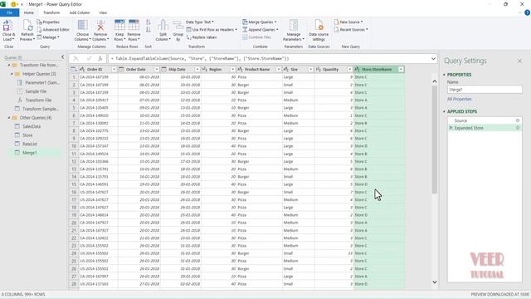This screenshot has width=531, height=299.
Task: Confirm formula with checkmark icon
Action: pyautogui.click(x=89, y=59)
